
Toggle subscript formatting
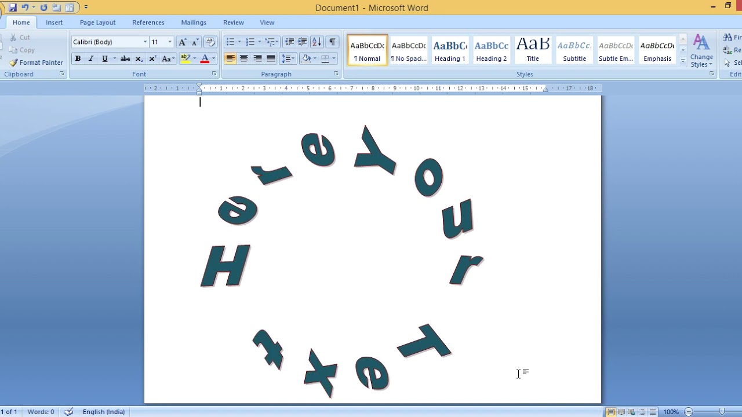click(x=139, y=58)
